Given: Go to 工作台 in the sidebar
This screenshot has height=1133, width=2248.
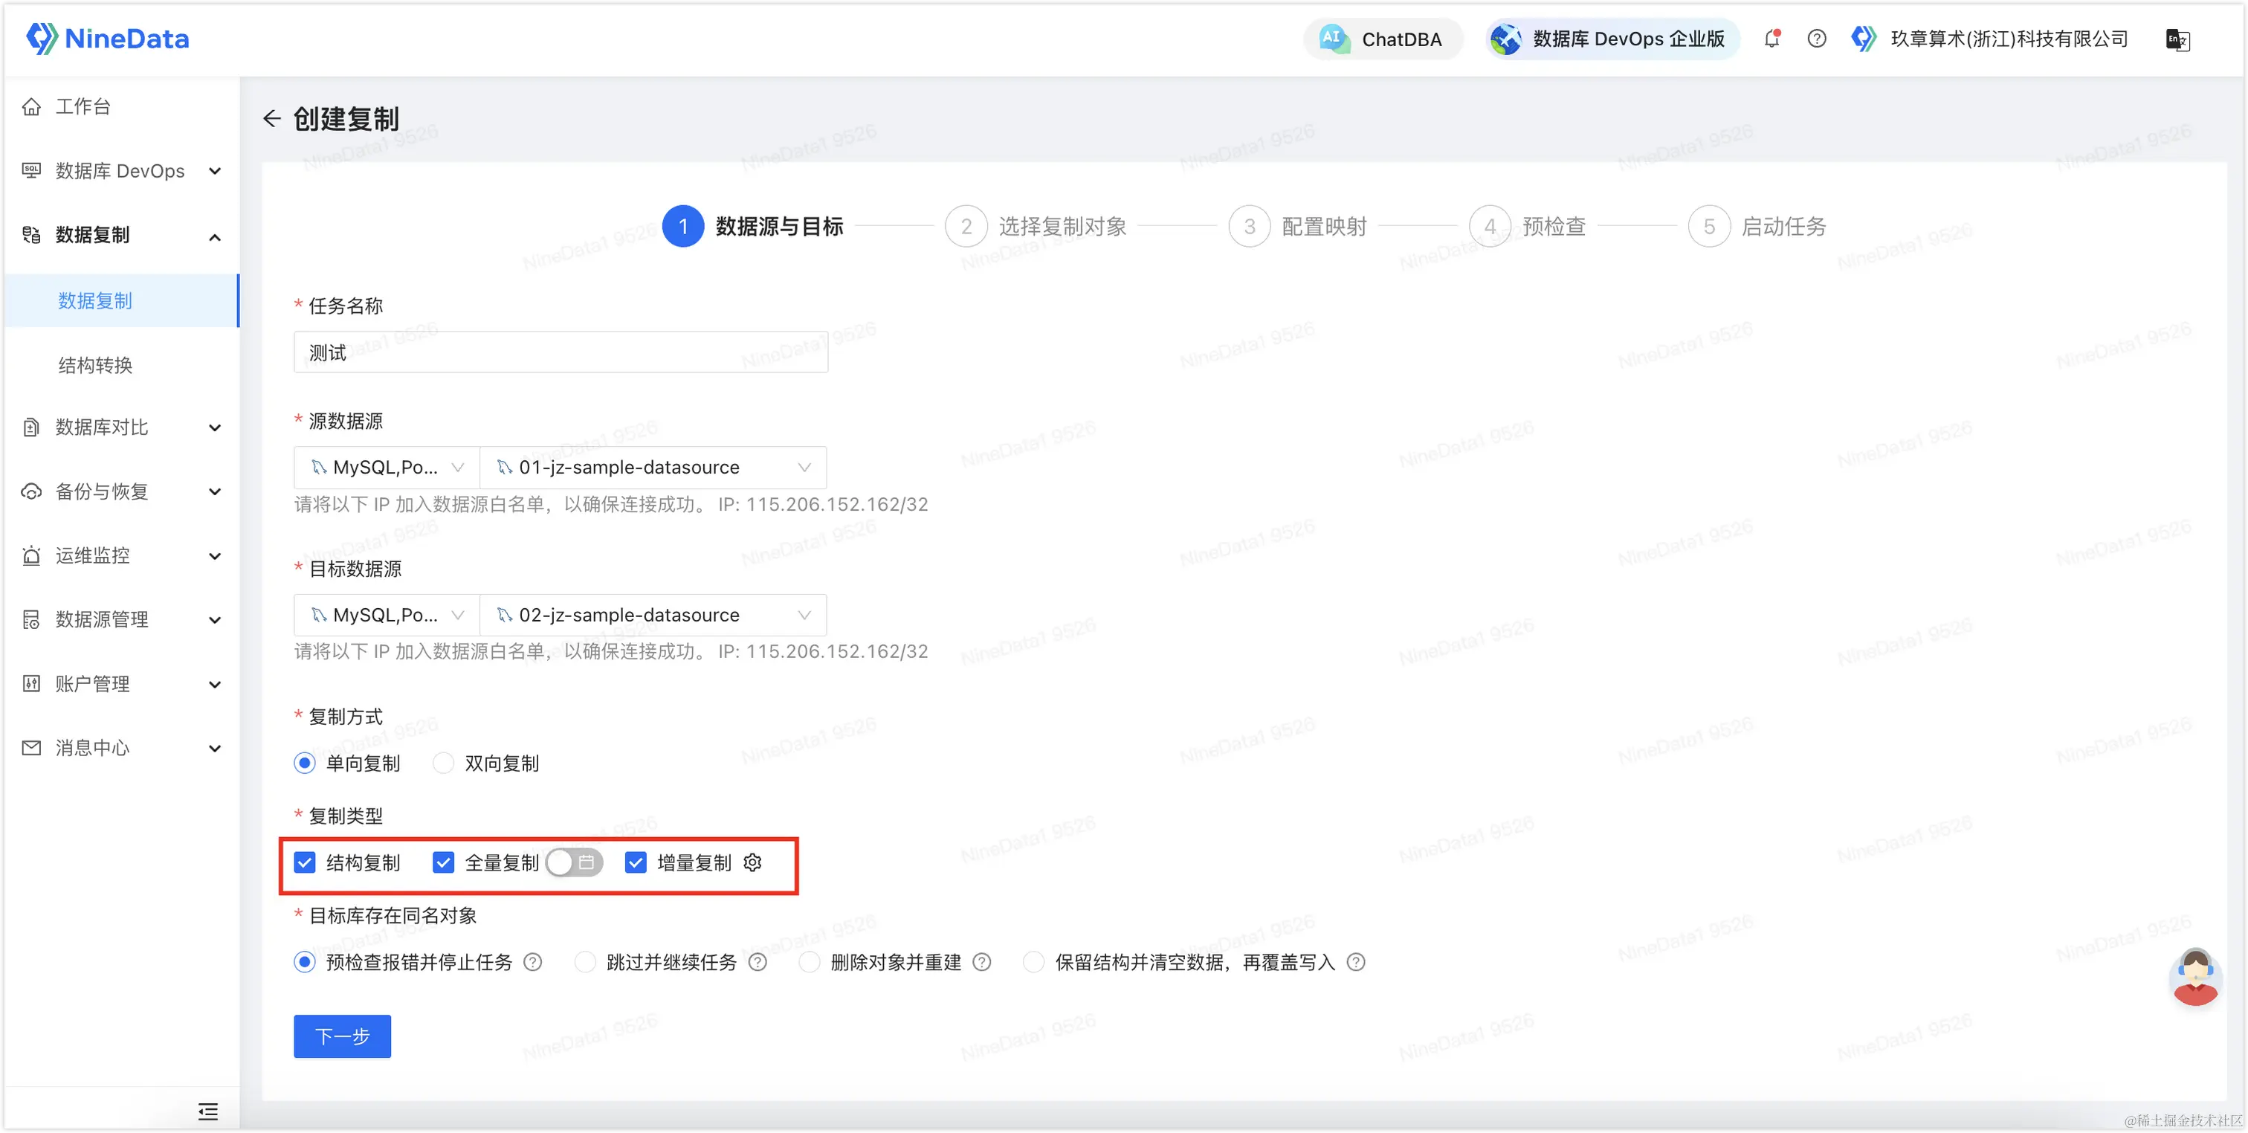Looking at the screenshot, I should 83,106.
